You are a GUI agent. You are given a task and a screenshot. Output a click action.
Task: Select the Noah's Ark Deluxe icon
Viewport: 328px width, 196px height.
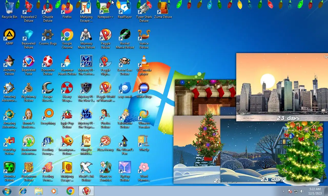(86, 171)
